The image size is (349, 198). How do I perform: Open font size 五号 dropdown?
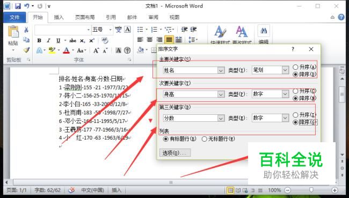(x=111, y=30)
